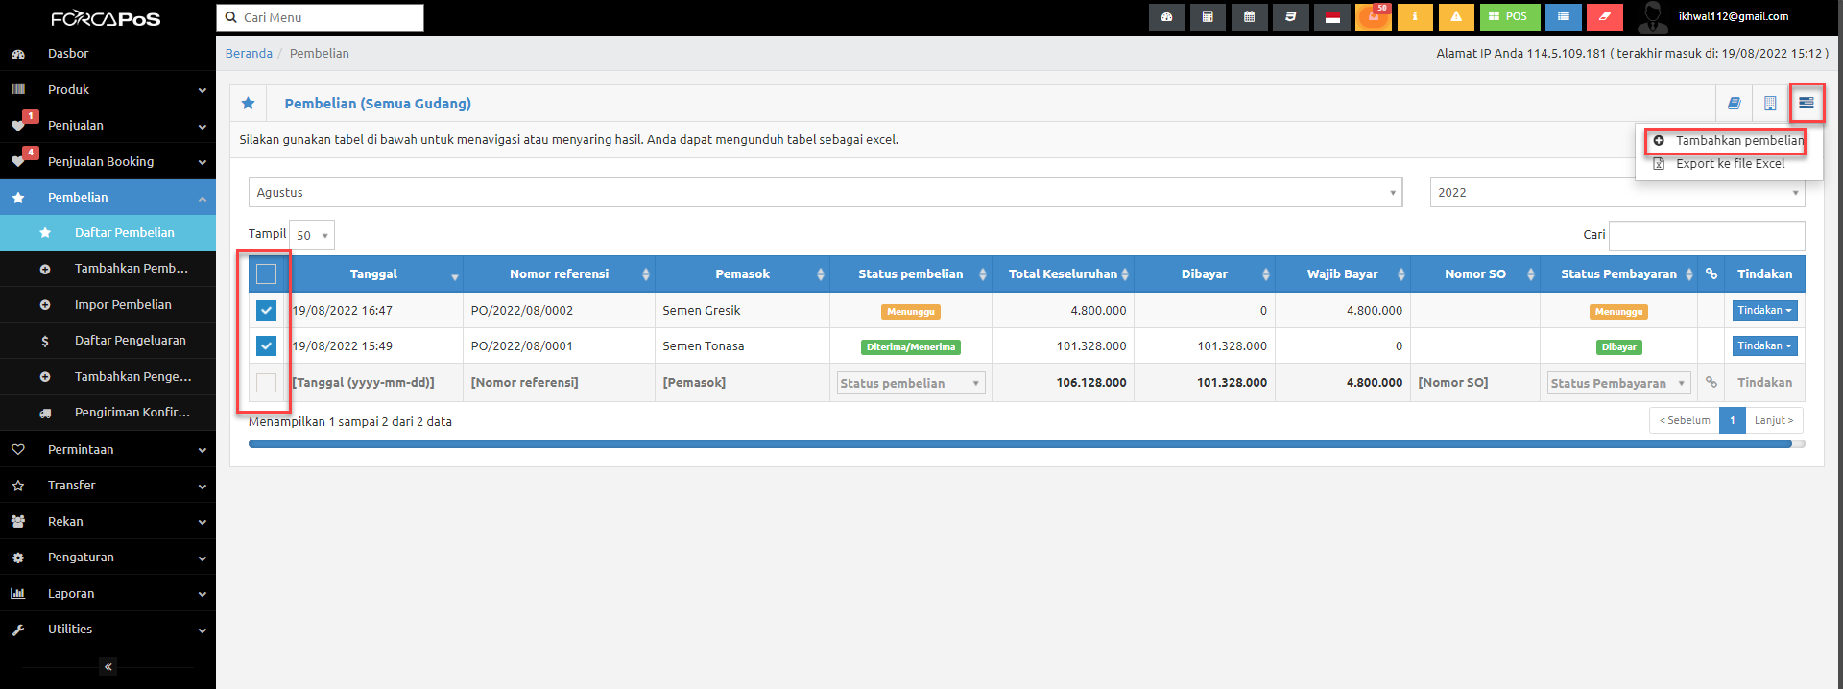Uncheck the checkbox for PO/2022/08/0001

pos(266,346)
